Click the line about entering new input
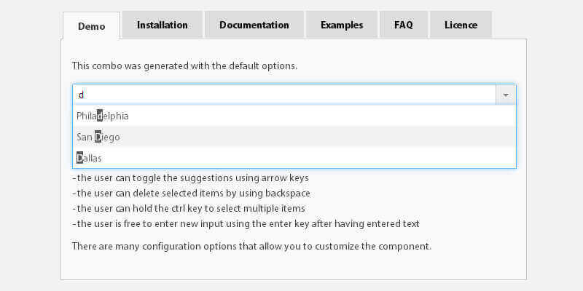Screen dimensions: 583x291 click(x=246, y=224)
